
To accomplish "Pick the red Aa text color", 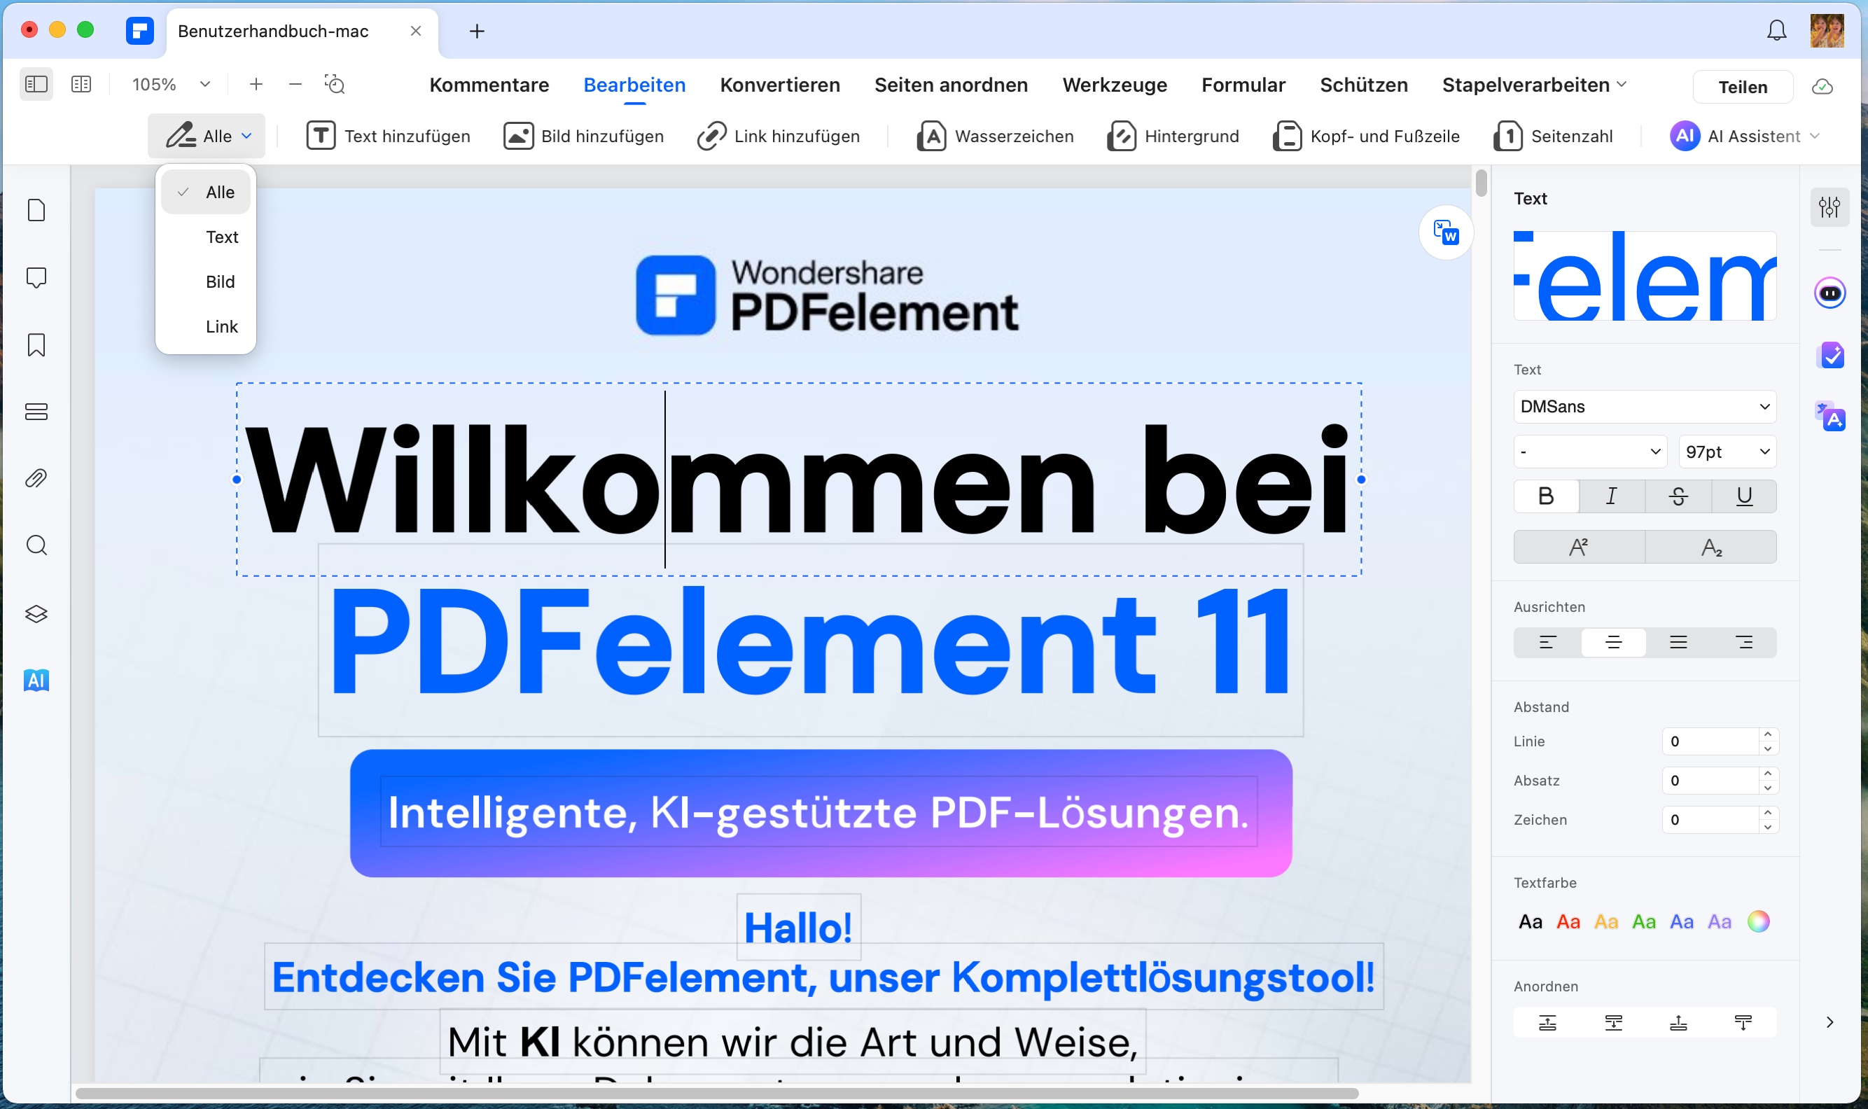I will [x=1568, y=921].
